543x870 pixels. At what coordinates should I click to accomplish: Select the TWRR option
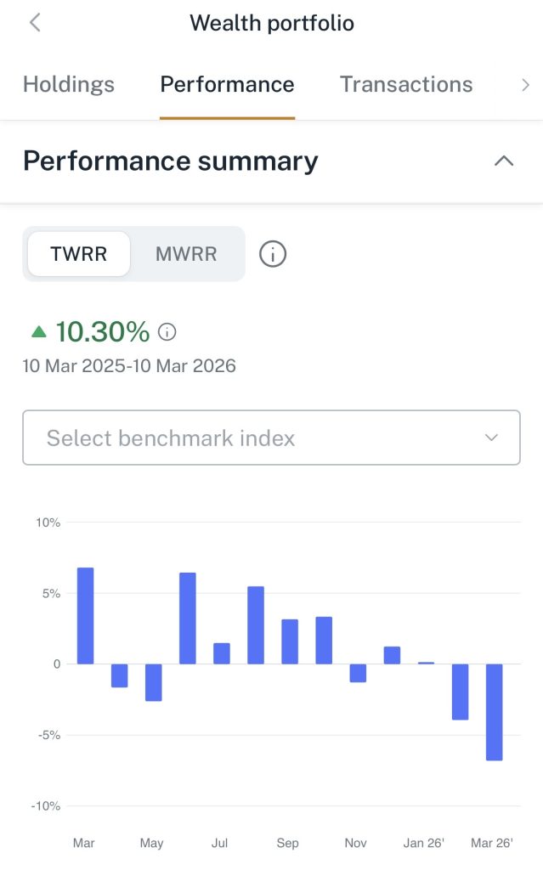[x=77, y=253]
